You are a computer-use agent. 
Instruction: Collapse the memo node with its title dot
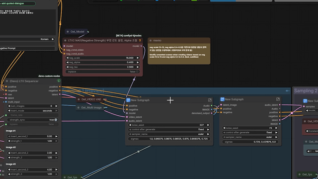click(151, 40)
